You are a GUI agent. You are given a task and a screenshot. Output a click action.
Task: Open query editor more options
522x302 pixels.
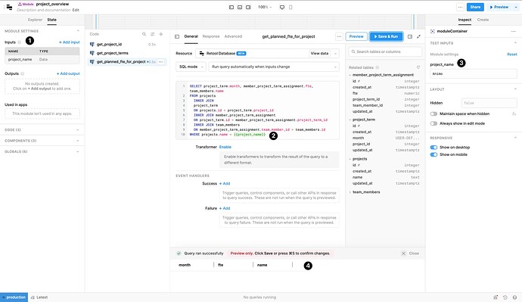(x=339, y=36)
